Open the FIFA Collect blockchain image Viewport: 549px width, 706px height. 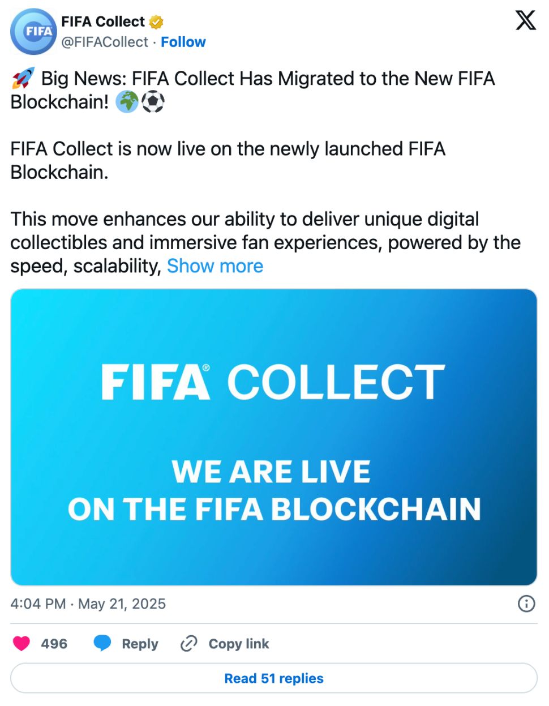pos(274,437)
